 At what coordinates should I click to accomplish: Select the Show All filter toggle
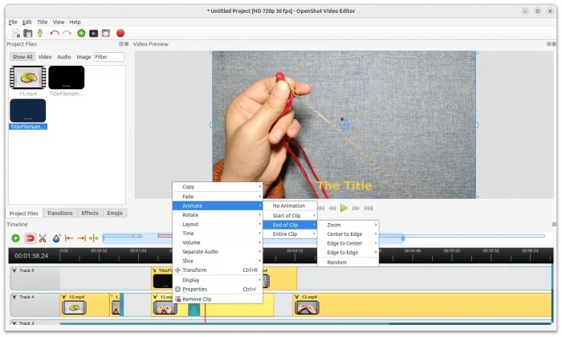pos(22,57)
